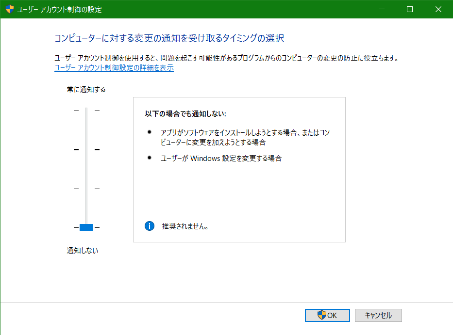
Task: Click the UAC shield icon in title bar
Action: pos(10,9)
